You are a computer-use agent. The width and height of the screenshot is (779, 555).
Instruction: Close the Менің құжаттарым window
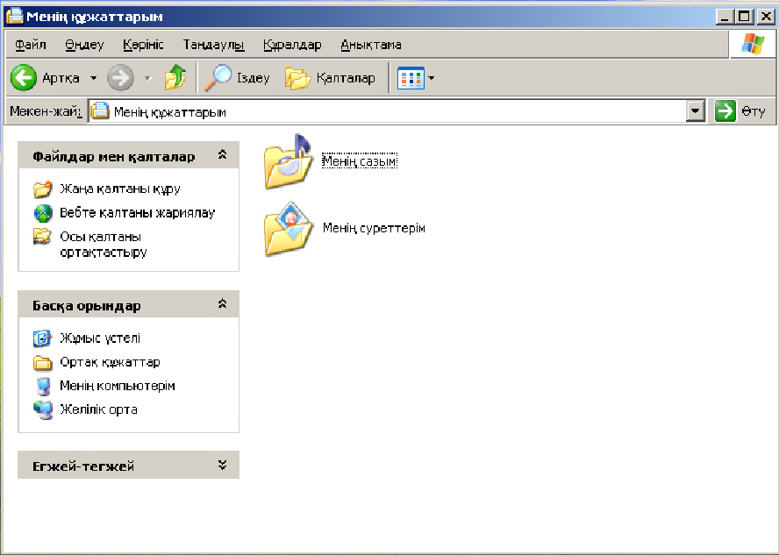coord(766,17)
